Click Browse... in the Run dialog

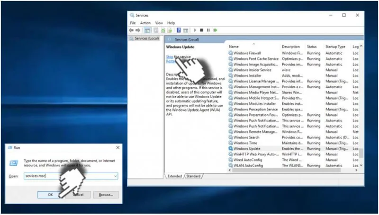pyautogui.click(x=106, y=195)
